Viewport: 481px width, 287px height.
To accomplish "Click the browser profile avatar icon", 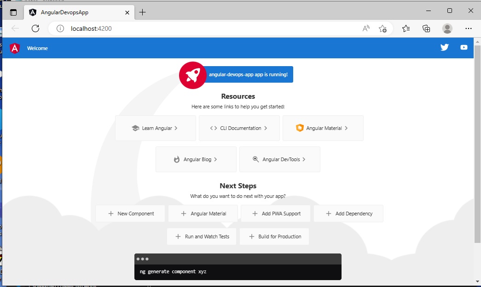I will (x=447, y=28).
